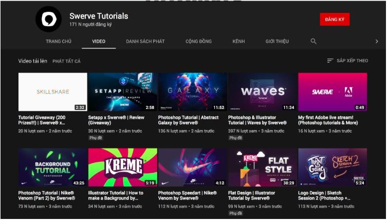Click the Swerve Tutorials channel name
This screenshot has height=220, width=387.
(x=99, y=16)
